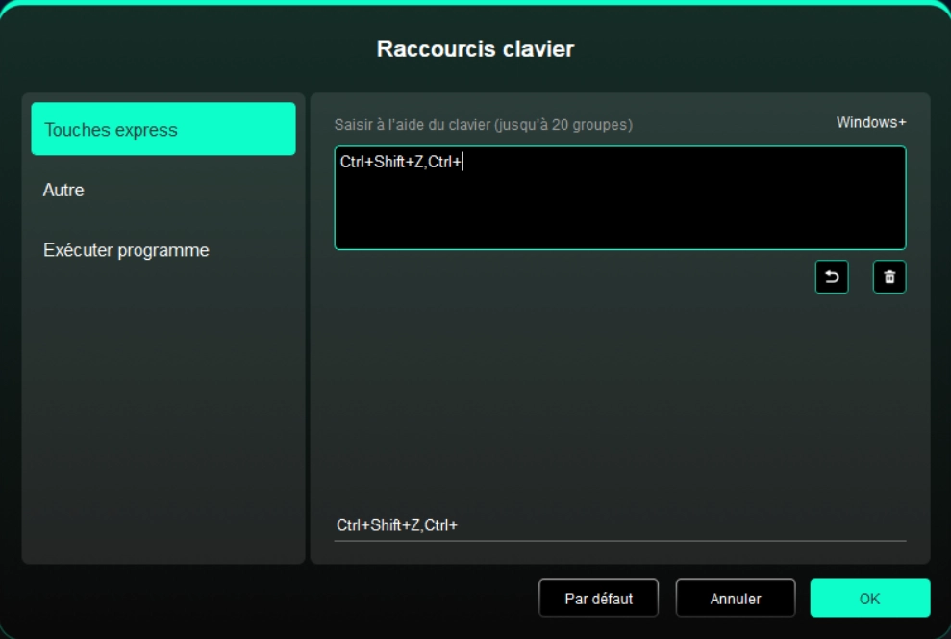Click the Raccourcis clavier dialog title
The height and width of the screenshot is (639, 951).
point(475,49)
